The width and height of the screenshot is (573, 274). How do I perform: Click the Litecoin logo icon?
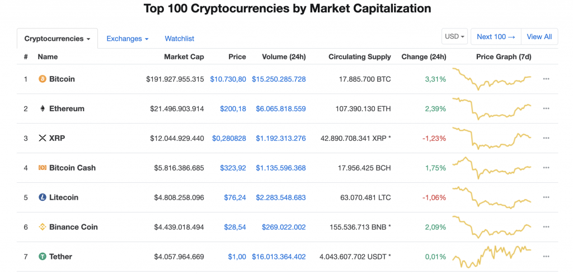click(x=42, y=197)
